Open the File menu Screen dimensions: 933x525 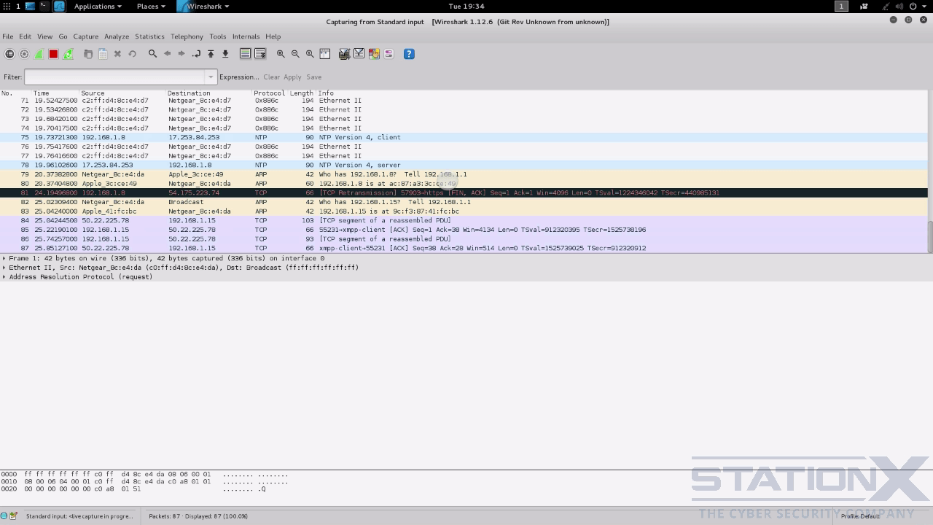point(8,36)
